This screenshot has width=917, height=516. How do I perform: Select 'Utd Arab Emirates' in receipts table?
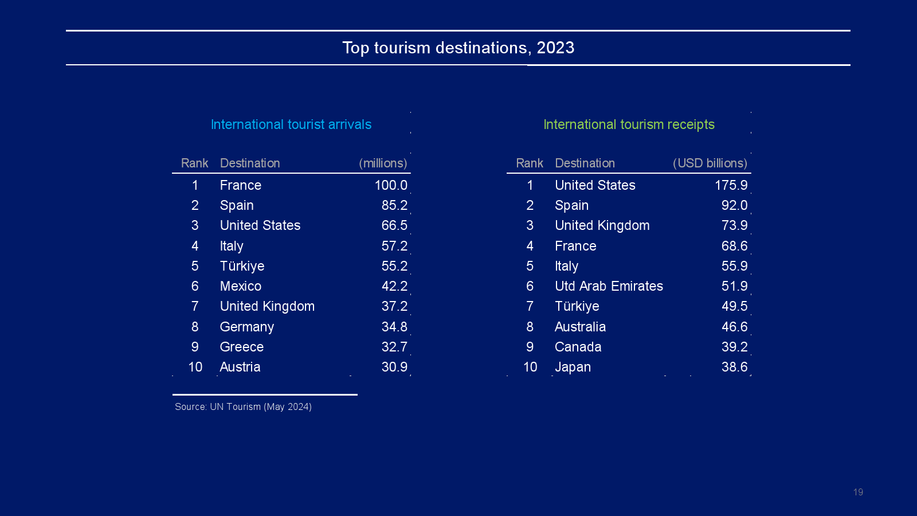coord(609,286)
